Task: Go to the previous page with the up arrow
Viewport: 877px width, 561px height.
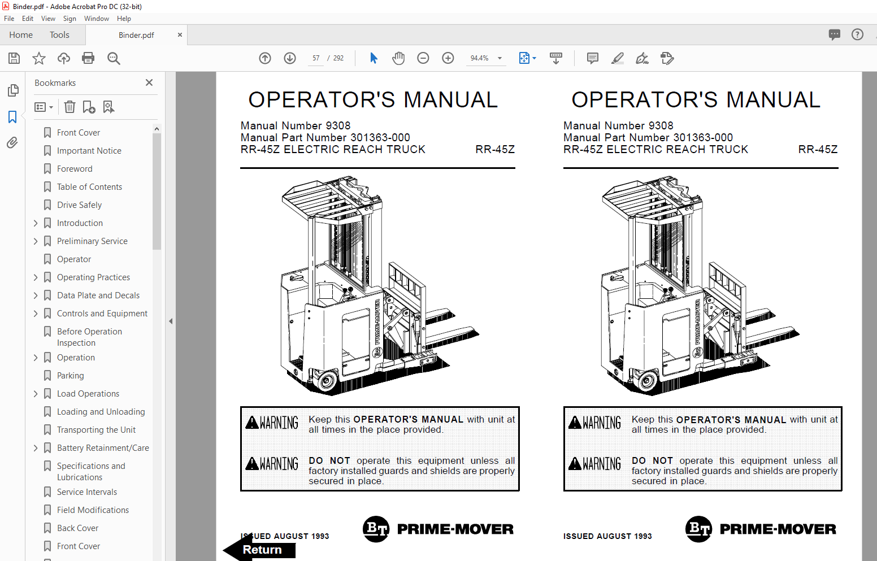Action: (265, 58)
